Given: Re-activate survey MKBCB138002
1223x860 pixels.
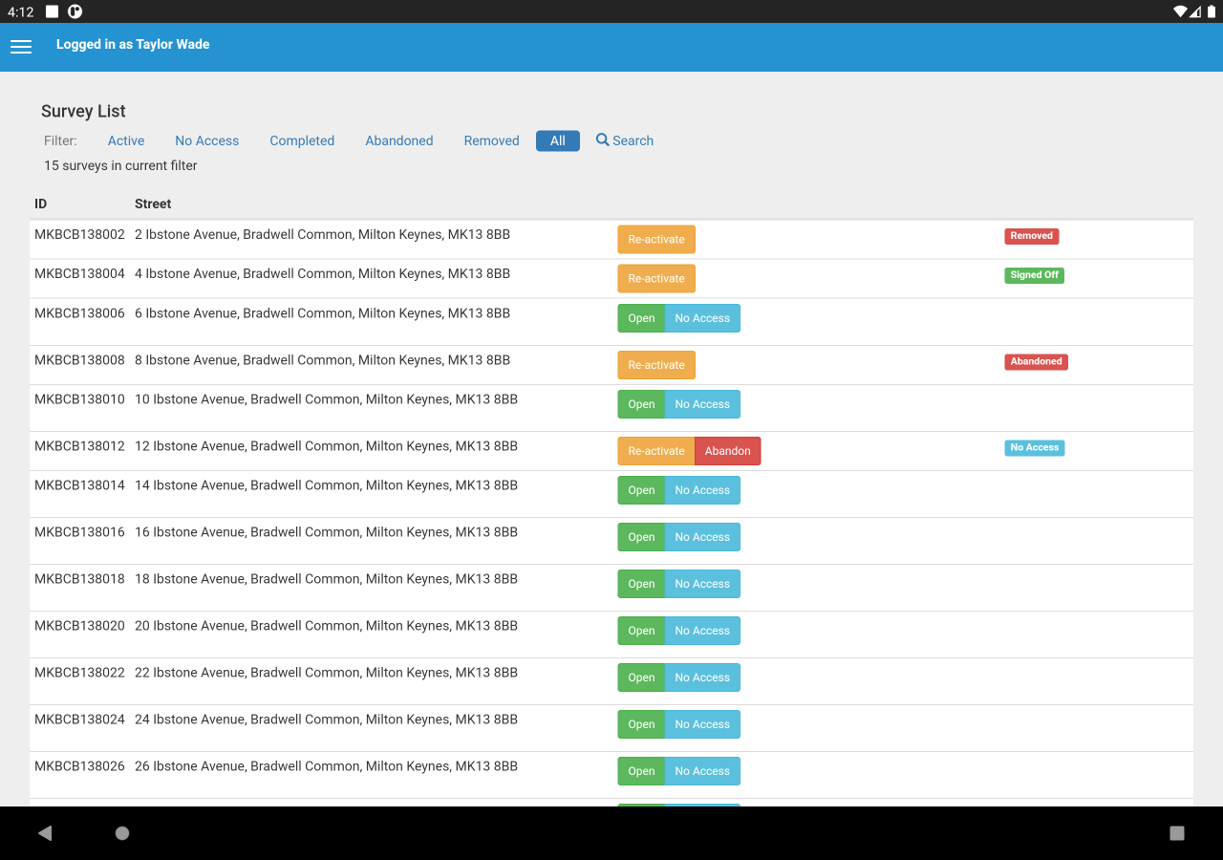Looking at the screenshot, I should (x=655, y=239).
